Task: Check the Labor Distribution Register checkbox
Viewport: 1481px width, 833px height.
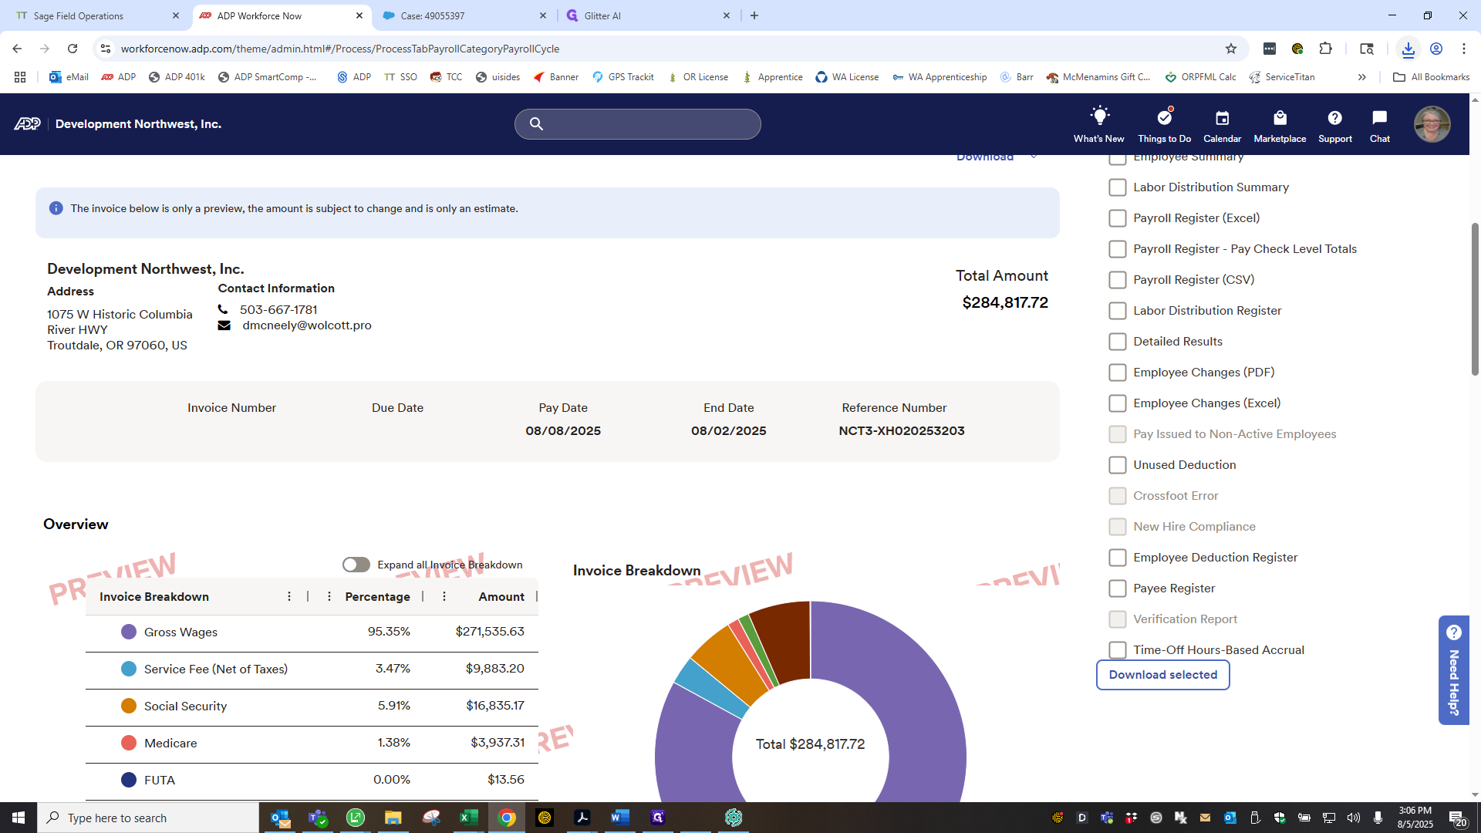Action: [x=1117, y=311]
